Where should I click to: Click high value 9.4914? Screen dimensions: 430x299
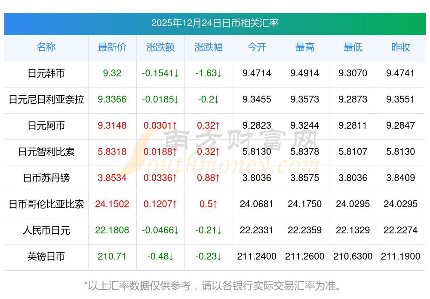305,73
